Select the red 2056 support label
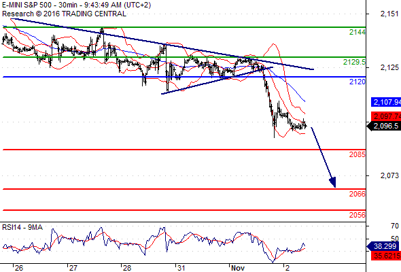401x272 pixels. point(358,215)
